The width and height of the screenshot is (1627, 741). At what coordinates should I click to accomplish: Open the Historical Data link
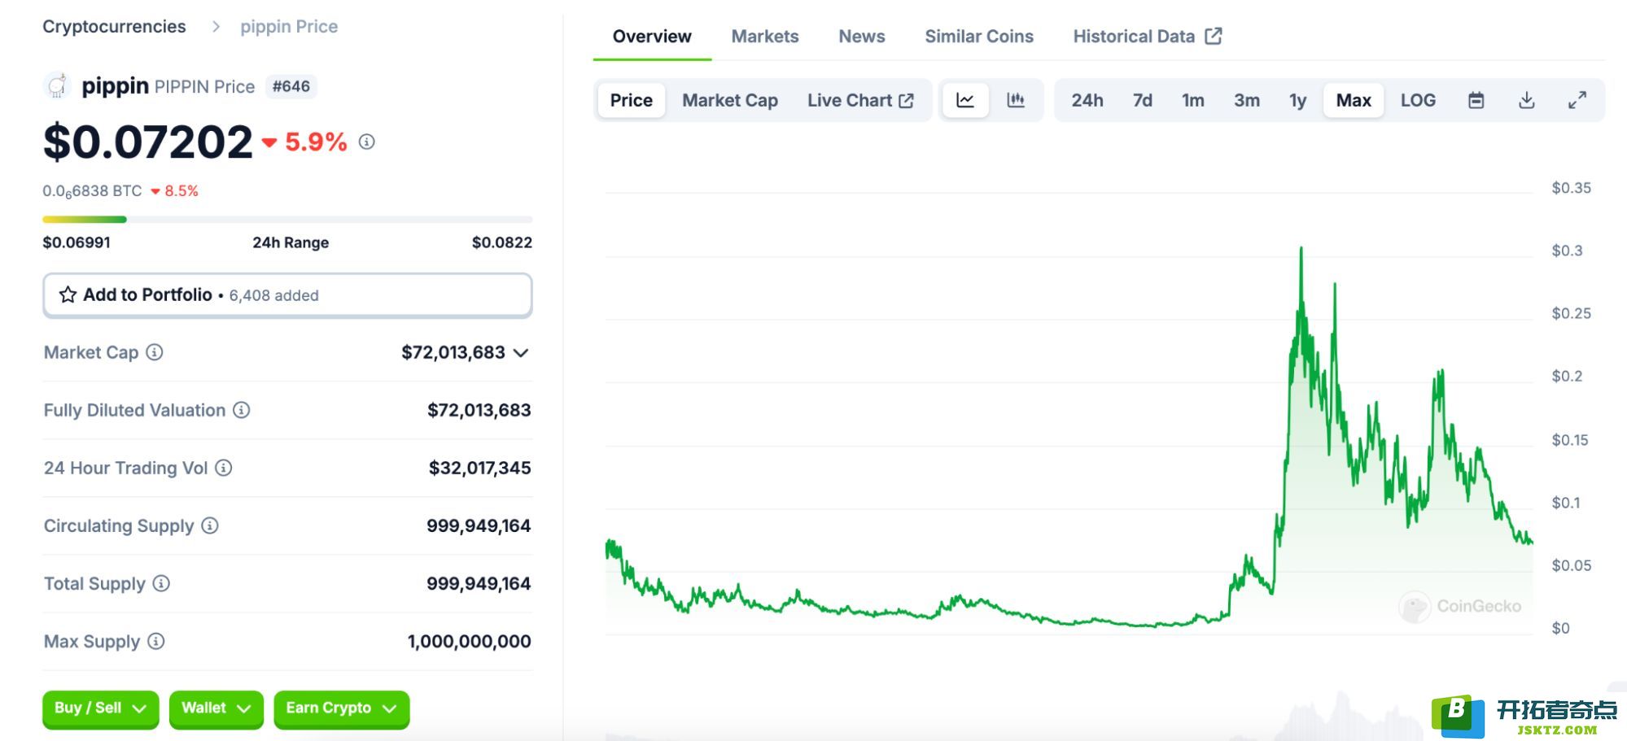(1148, 37)
